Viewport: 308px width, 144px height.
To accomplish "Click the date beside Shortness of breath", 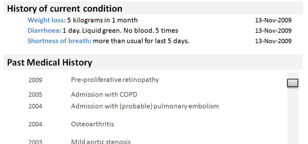I will point(273,41).
